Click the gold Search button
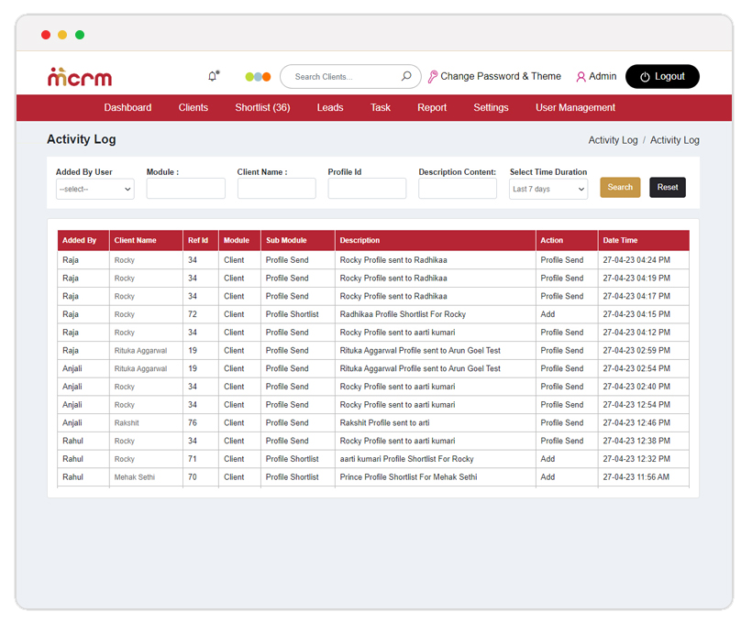 tap(620, 187)
